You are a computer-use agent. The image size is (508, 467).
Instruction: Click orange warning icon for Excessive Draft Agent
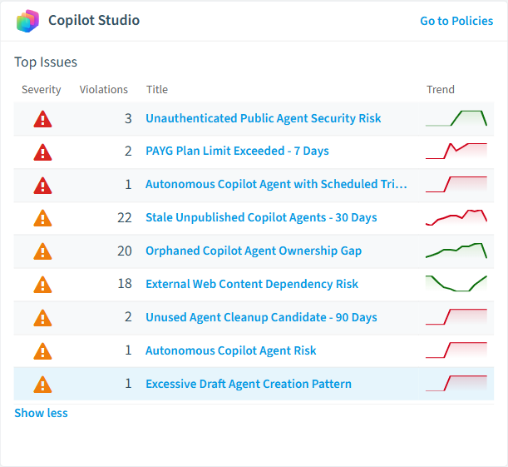pyautogui.click(x=42, y=385)
